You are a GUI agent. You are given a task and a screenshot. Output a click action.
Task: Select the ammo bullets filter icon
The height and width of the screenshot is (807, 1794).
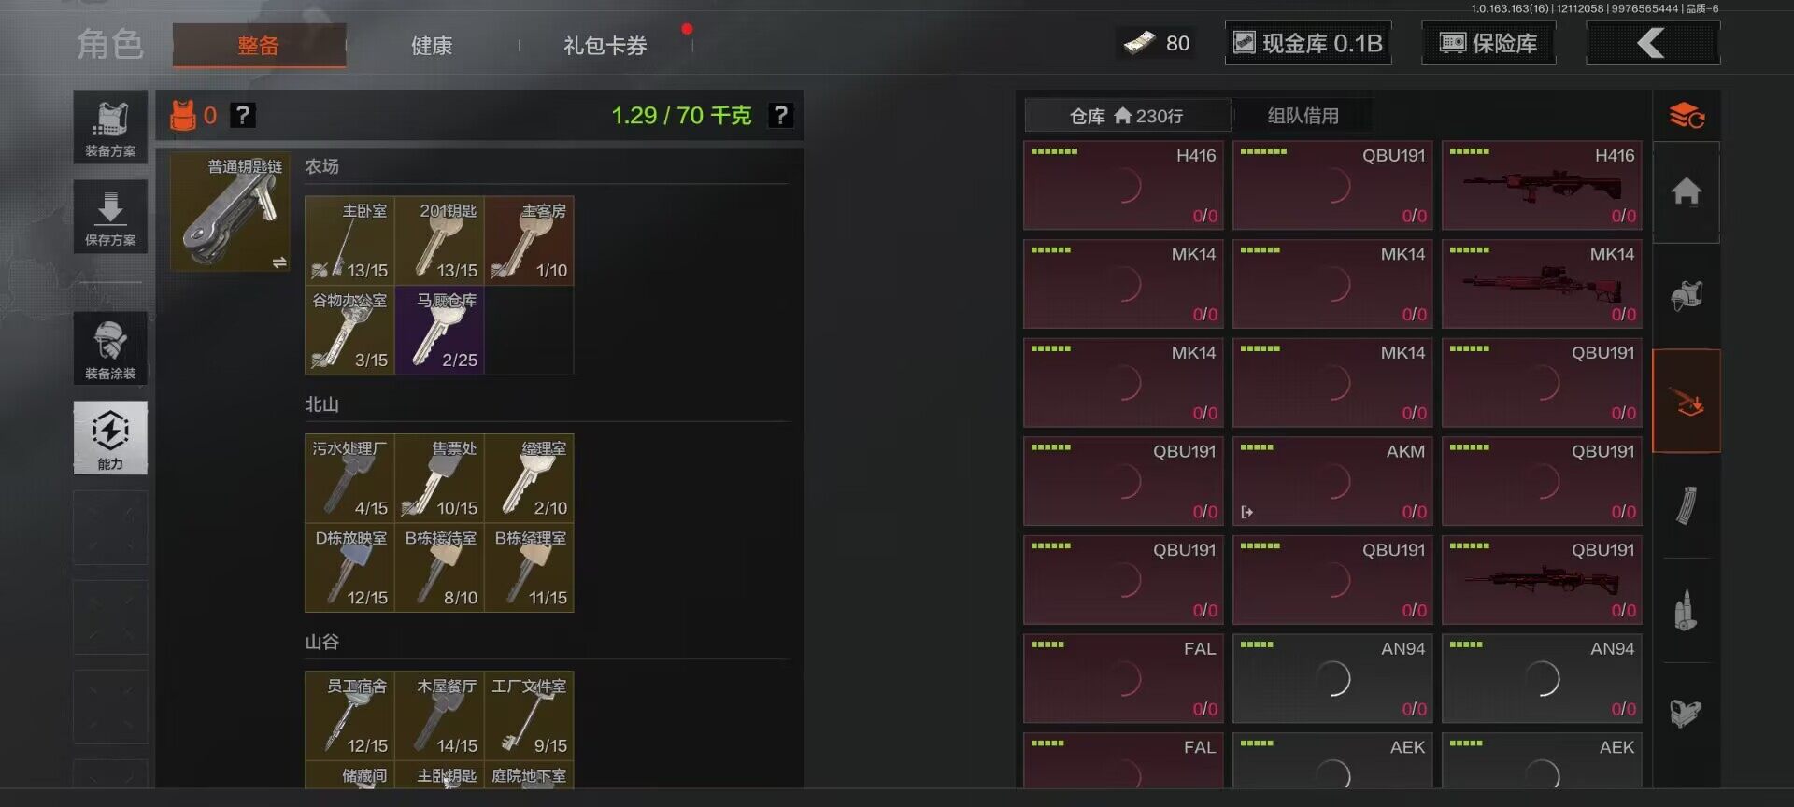click(1687, 611)
